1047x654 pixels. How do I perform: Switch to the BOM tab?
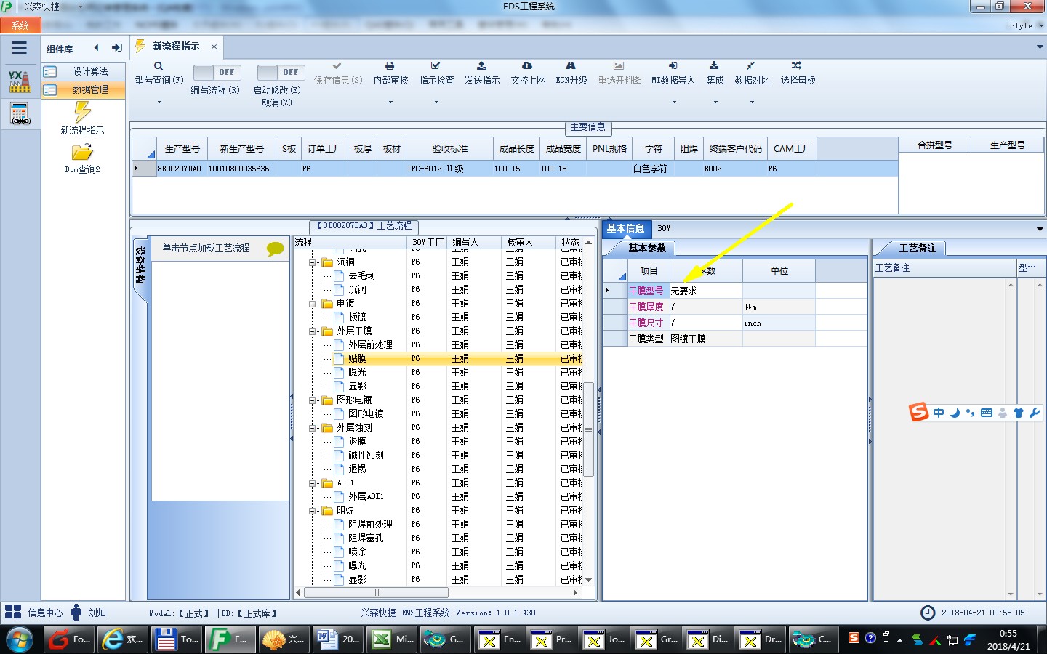click(664, 228)
